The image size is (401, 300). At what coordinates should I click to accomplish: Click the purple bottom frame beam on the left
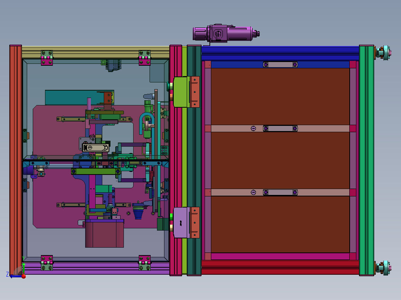96,268
